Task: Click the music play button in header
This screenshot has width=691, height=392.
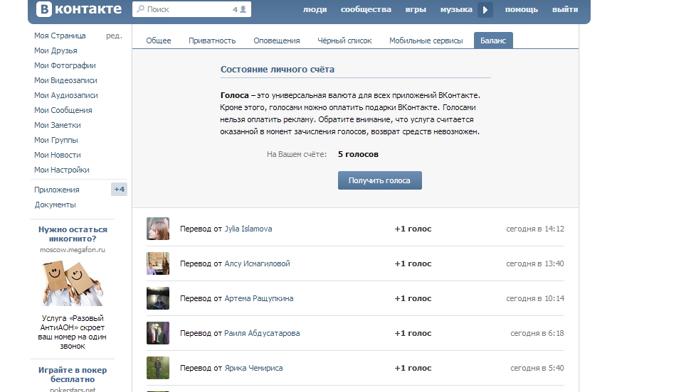Action: [485, 10]
